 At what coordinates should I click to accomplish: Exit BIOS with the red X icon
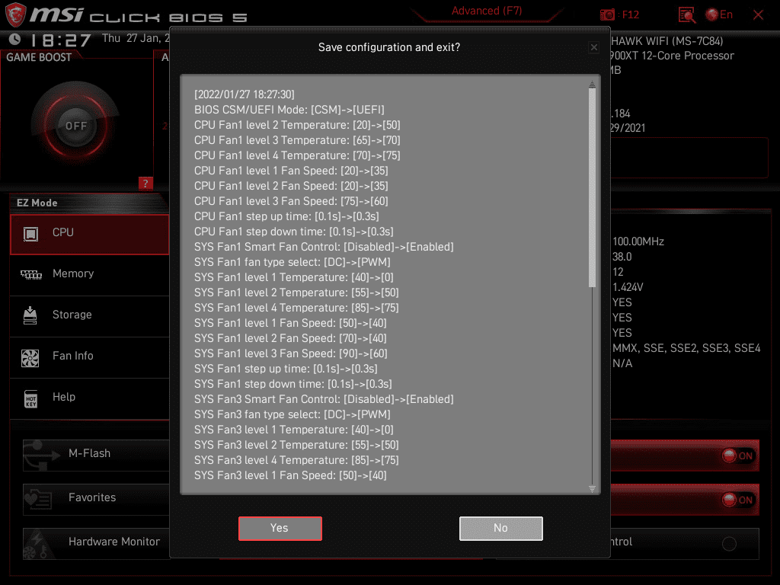tap(758, 15)
